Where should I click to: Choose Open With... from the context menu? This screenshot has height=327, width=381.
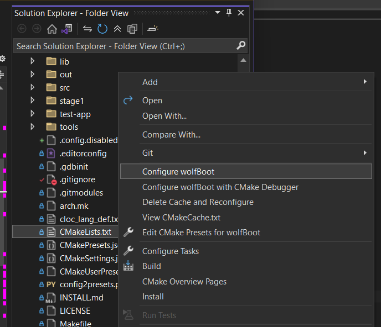pos(246,116)
